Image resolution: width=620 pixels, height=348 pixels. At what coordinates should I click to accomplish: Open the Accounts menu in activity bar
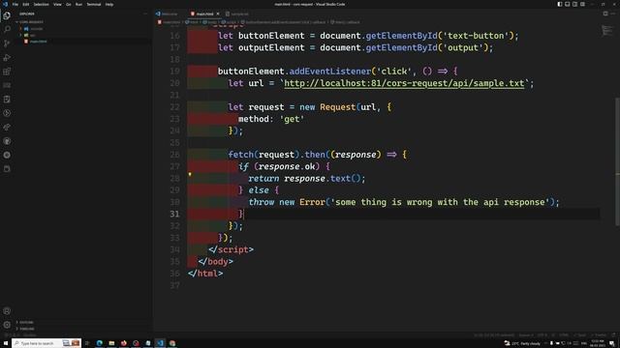(7, 311)
